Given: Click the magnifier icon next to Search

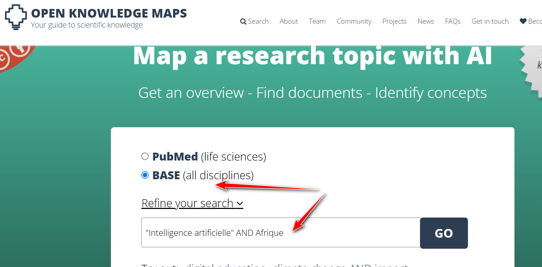Looking at the screenshot, I should pyautogui.click(x=243, y=21).
